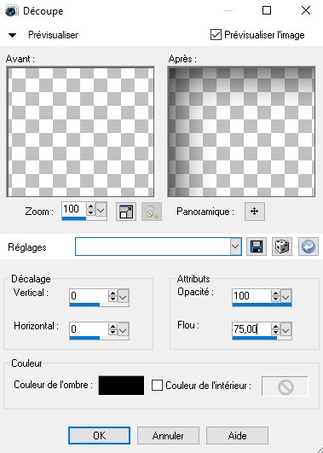Screen dimensions: 323x453
Task: Decrease Flou with down spinner arrow
Action: coord(275,332)
